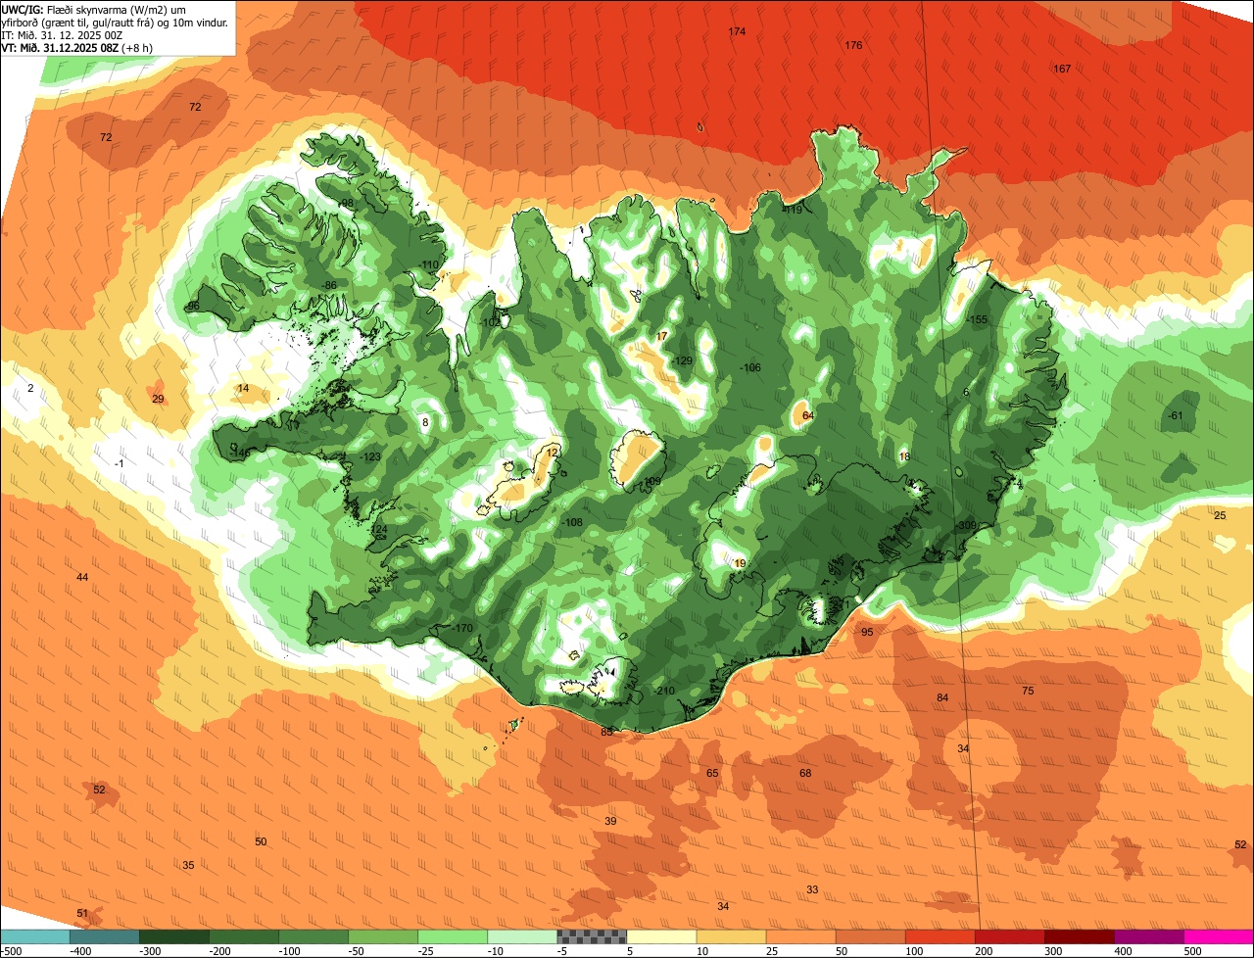The height and width of the screenshot is (958, 1254).
Task: Click the map value 14
Action: click(x=243, y=389)
